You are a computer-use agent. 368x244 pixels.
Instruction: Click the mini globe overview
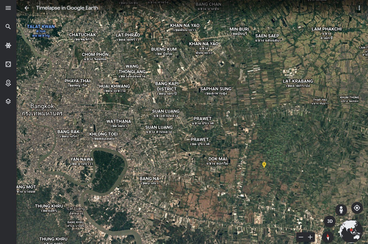pos(351,231)
